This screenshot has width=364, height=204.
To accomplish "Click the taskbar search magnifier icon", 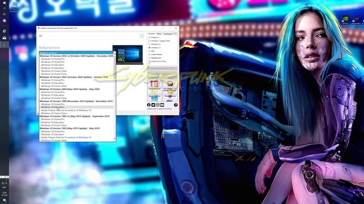I will pyautogui.click(x=5, y=8).
